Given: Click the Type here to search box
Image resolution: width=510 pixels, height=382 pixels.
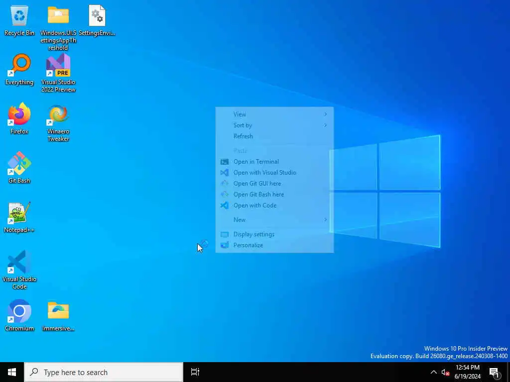Looking at the screenshot, I should [104, 372].
